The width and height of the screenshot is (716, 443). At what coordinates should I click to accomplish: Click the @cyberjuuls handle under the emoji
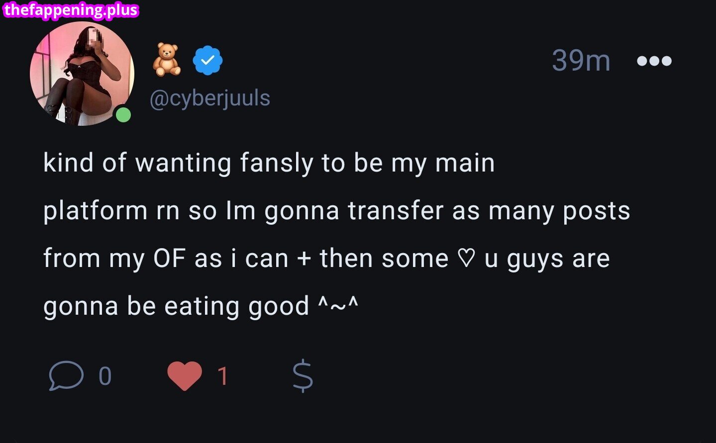(210, 98)
